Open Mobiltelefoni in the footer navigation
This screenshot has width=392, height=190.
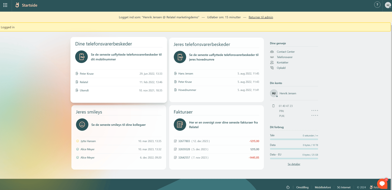point(323,187)
